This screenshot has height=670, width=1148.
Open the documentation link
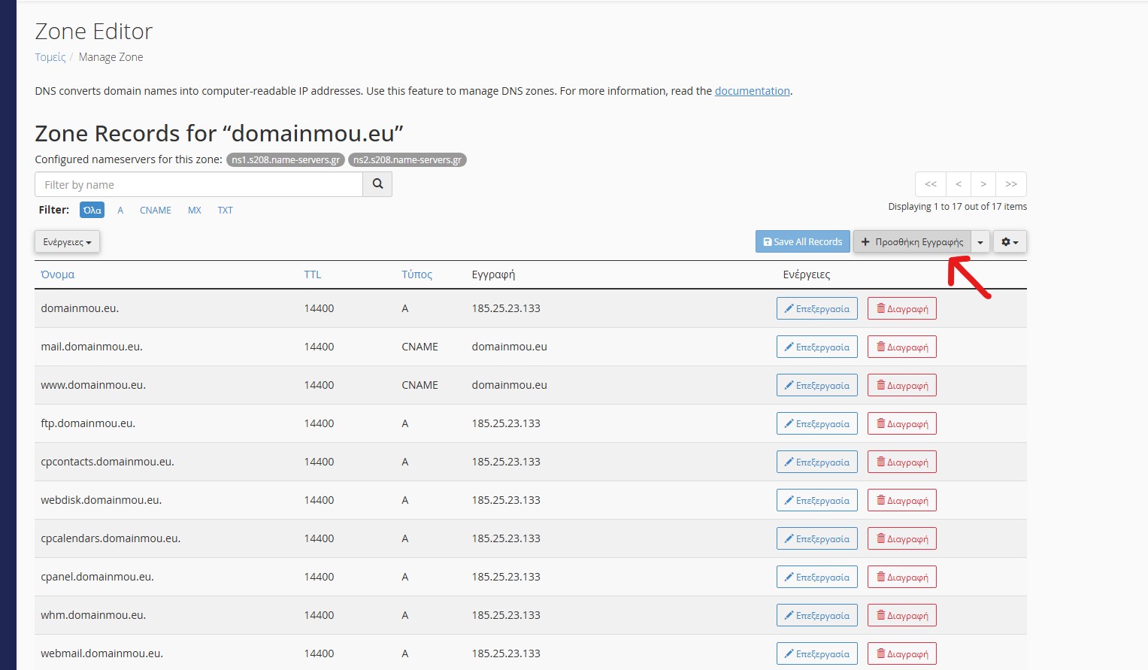[752, 91]
